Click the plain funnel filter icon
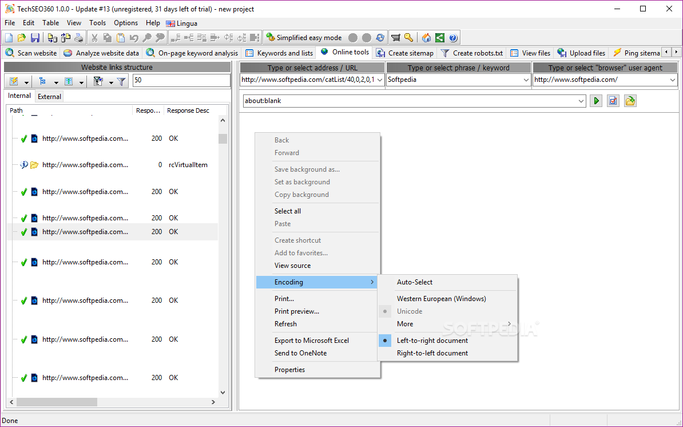 (121, 81)
